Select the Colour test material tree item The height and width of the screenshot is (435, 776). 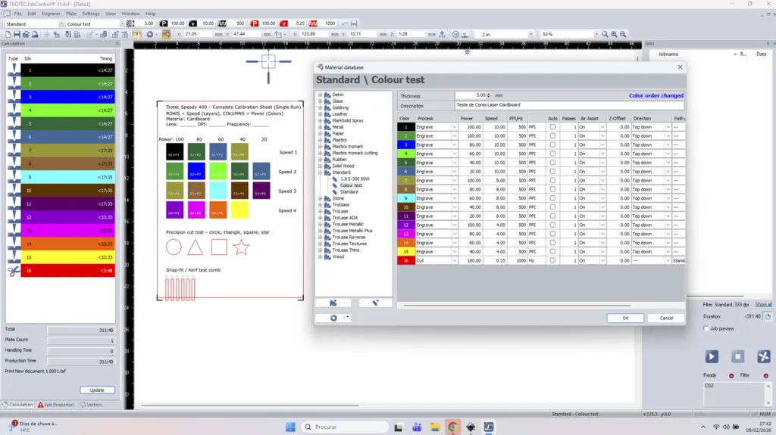coord(351,185)
